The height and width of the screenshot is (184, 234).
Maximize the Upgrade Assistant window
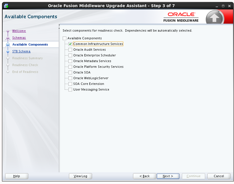[x=223, y=6]
